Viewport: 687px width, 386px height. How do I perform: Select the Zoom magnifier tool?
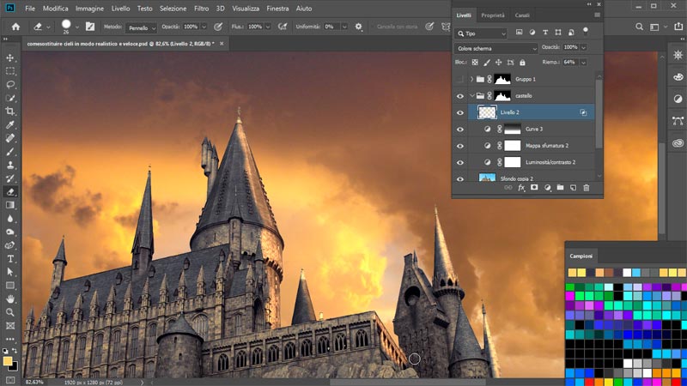tap(10, 312)
